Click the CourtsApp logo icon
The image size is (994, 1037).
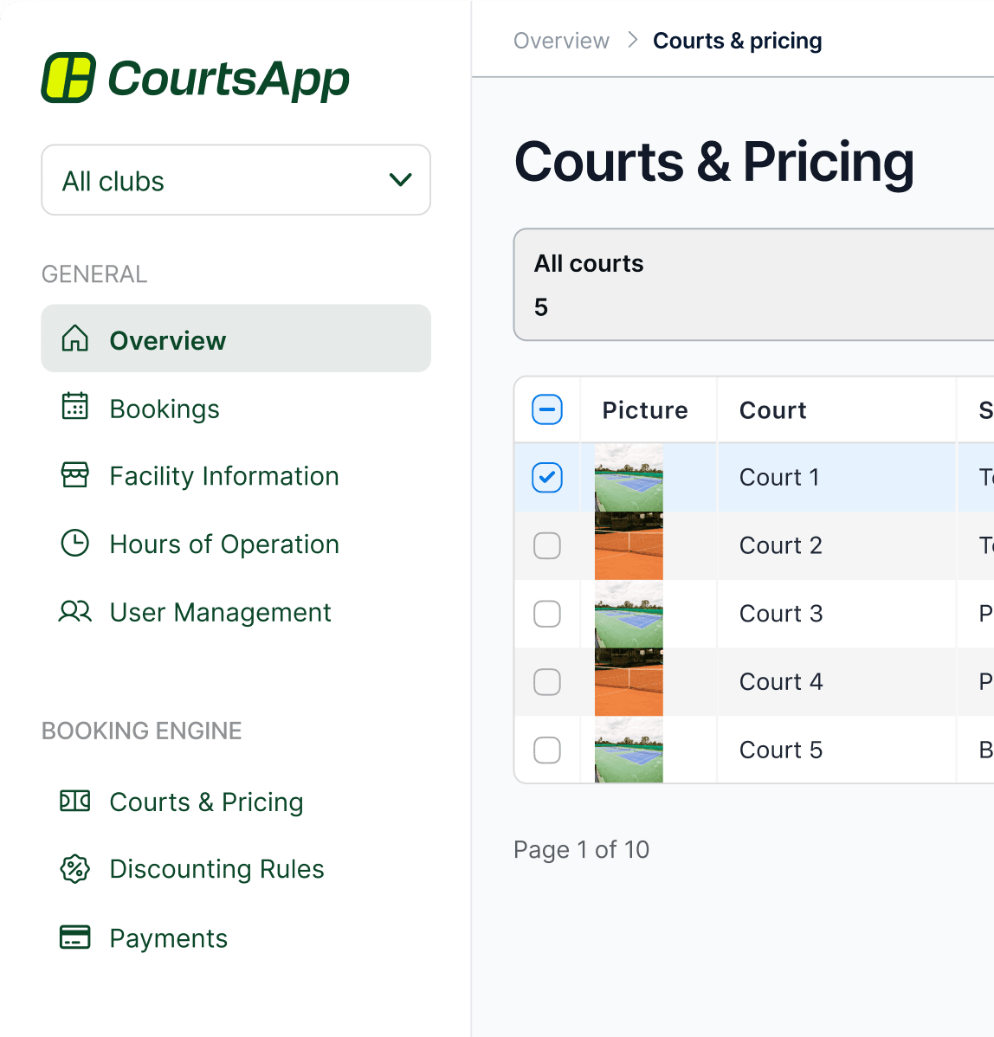point(68,77)
